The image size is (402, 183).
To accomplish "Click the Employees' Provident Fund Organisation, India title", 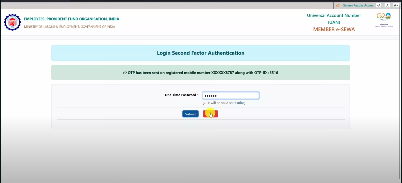I will tap(72, 19).
